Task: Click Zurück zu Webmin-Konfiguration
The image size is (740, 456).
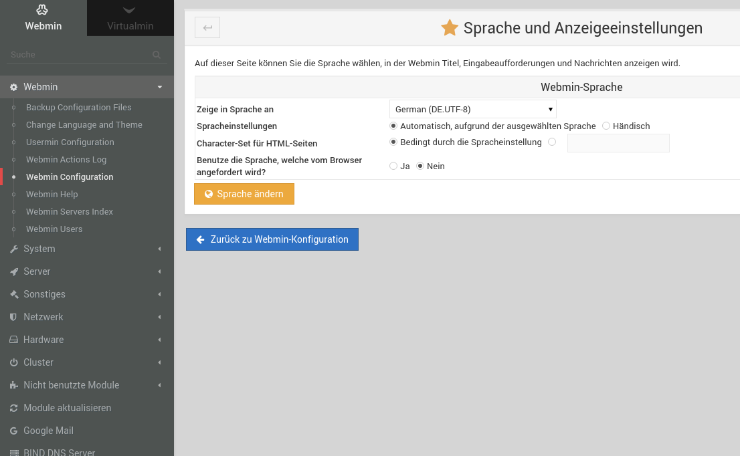Action: pyautogui.click(x=272, y=239)
